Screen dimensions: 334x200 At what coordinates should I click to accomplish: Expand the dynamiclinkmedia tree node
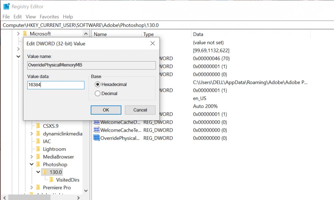31,134
